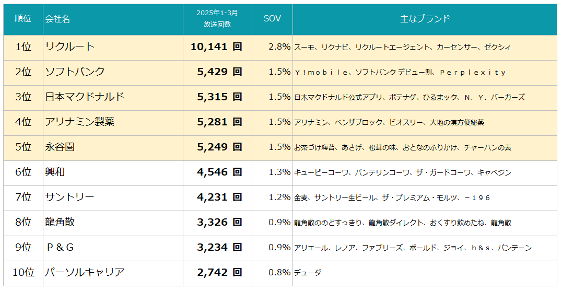
Task: Click the サントリー company name
Action: tap(70, 197)
